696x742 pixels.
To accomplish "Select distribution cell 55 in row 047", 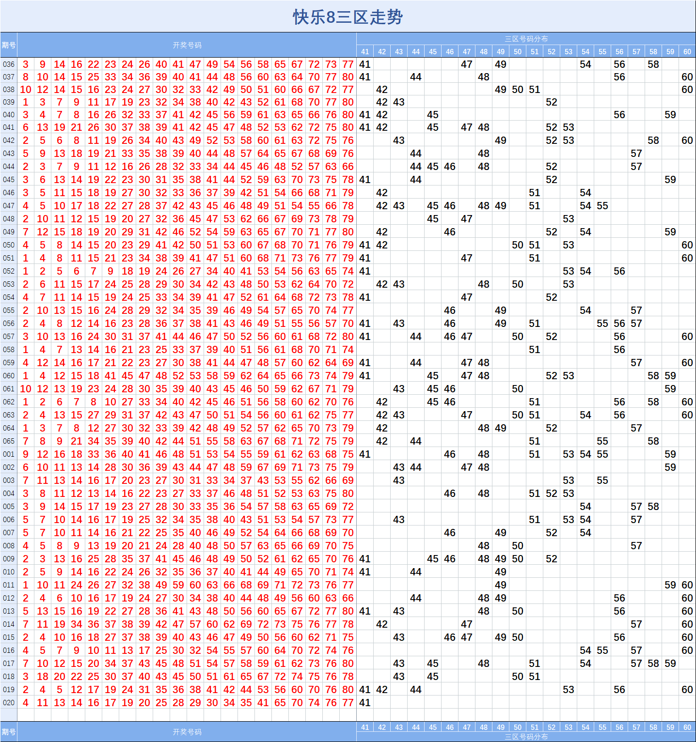I will point(602,206).
